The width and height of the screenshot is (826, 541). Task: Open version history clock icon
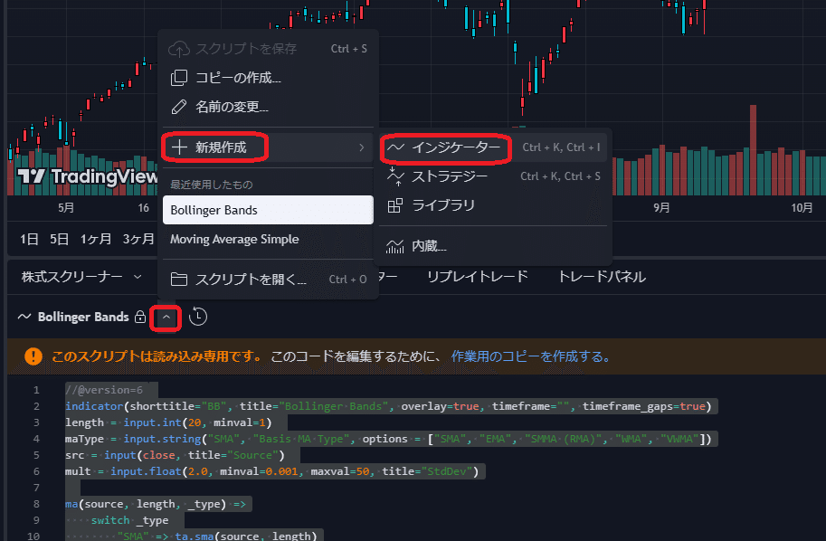(x=198, y=317)
